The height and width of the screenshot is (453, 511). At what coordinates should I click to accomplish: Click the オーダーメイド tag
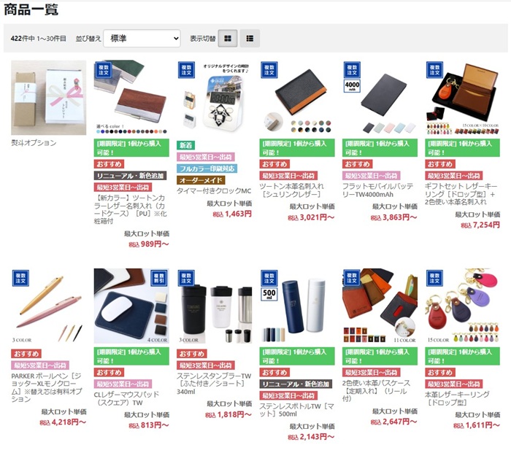click(201, 180)
